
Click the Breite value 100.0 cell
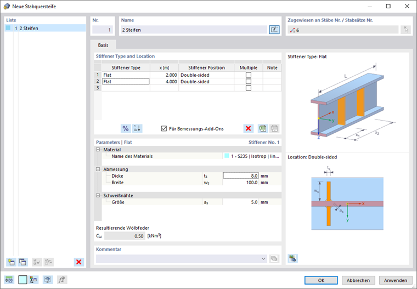coord(241,183)
